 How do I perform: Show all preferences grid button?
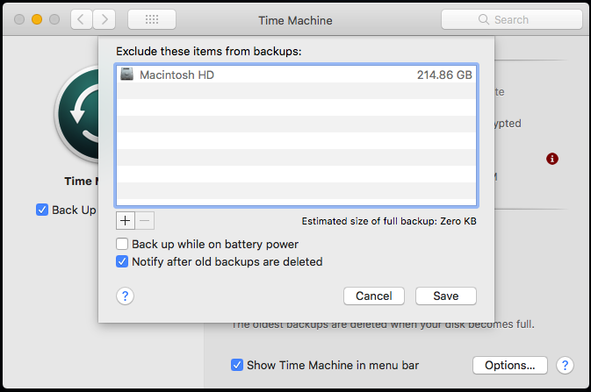pos(151,19)
